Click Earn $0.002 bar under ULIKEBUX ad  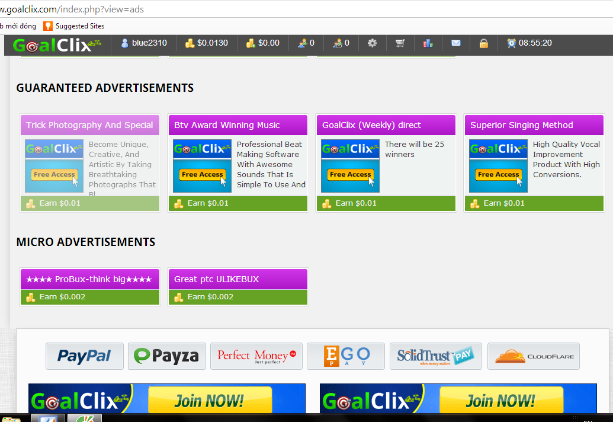coord(238,297)
